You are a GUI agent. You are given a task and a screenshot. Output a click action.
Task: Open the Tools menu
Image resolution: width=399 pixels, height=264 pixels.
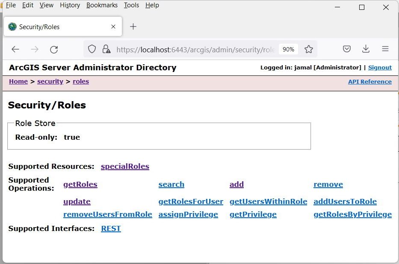[131, 5]
